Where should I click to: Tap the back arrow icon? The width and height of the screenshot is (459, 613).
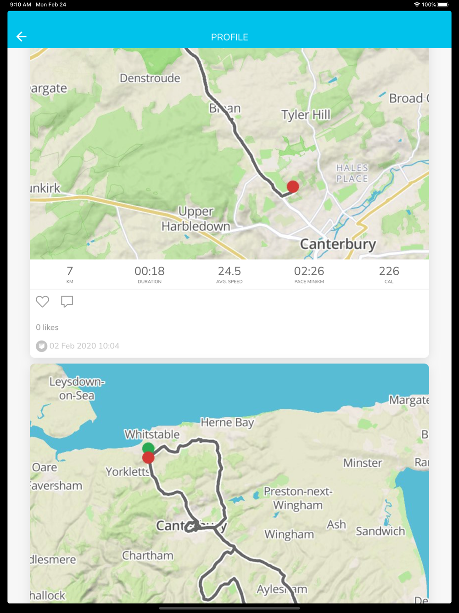click(22, 37)
